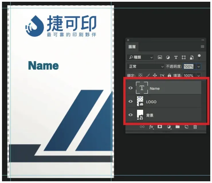Hide the Name text layer
This screenshot has width=212, height=183.
coord(130,88)
